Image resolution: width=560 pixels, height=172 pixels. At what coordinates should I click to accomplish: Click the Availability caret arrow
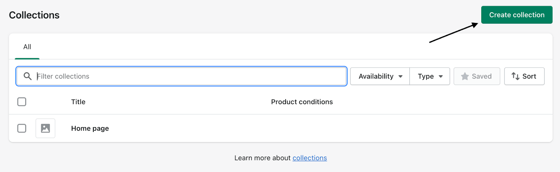400,76
